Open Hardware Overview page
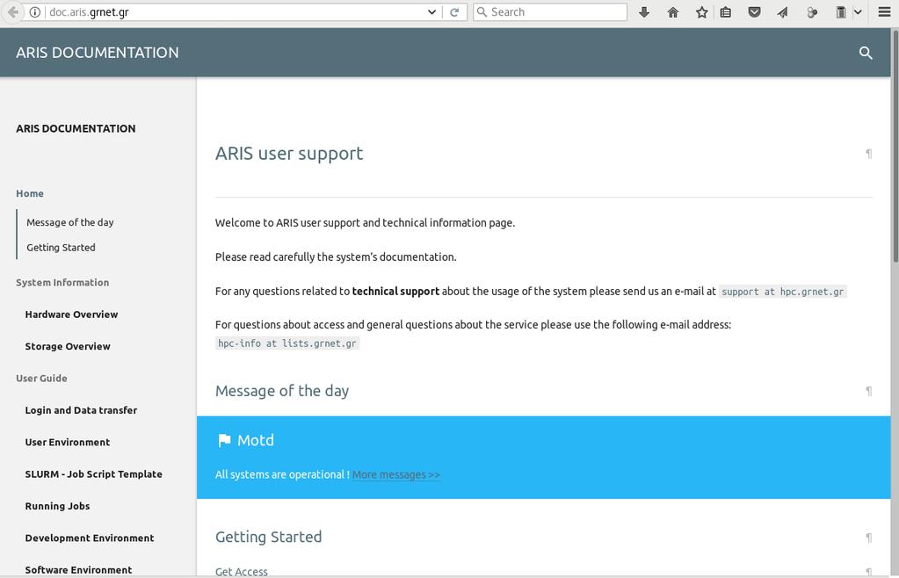The image size is (899, 578). 72,314
